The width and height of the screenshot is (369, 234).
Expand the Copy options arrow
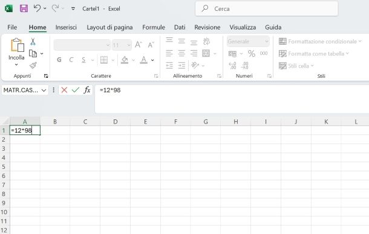(x=42, y=54)
